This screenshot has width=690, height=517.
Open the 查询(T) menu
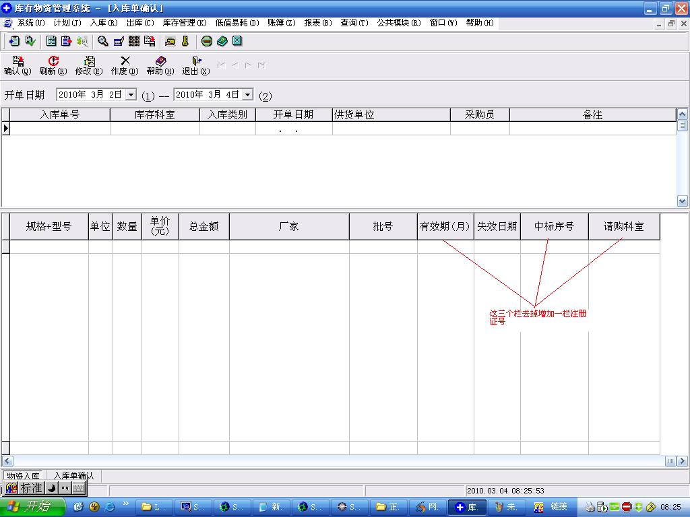click(354, 23)
